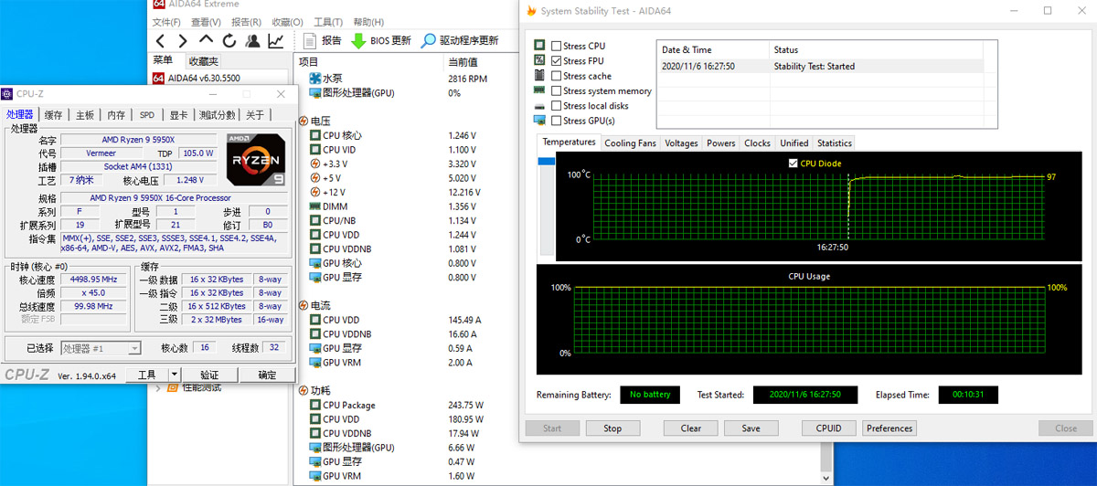This screenshot has width=1097, height=486.
Task: Open the 查看(V) menu
Action: [x=207, y=22]
